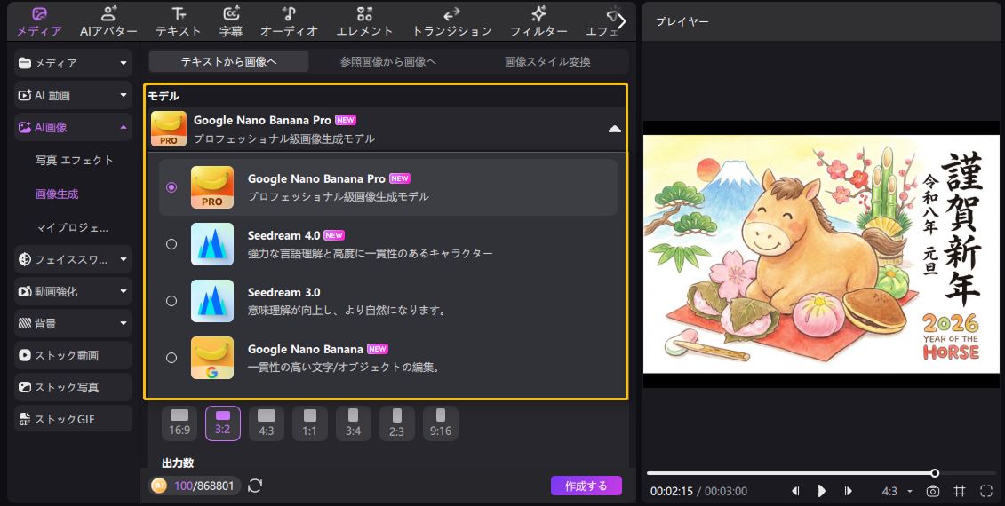Open the player 4:3 ratio dropdown
Image resolution: width=1005 pixels, height=506 pixels.
coord(897,491)
